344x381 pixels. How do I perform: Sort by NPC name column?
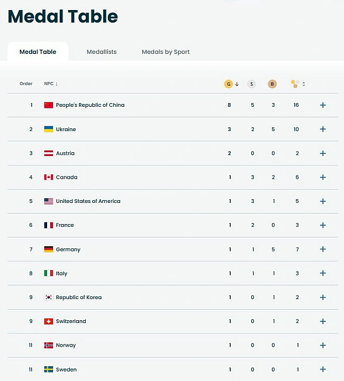(51, 84)
